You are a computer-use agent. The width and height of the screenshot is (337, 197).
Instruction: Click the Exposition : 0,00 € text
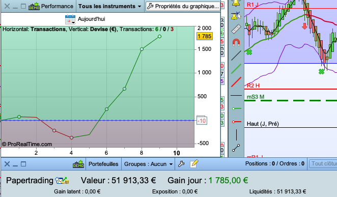coord(175,191)
